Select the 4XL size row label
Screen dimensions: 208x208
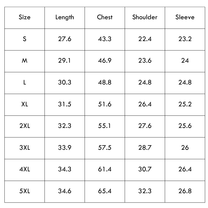pos(25,170)
